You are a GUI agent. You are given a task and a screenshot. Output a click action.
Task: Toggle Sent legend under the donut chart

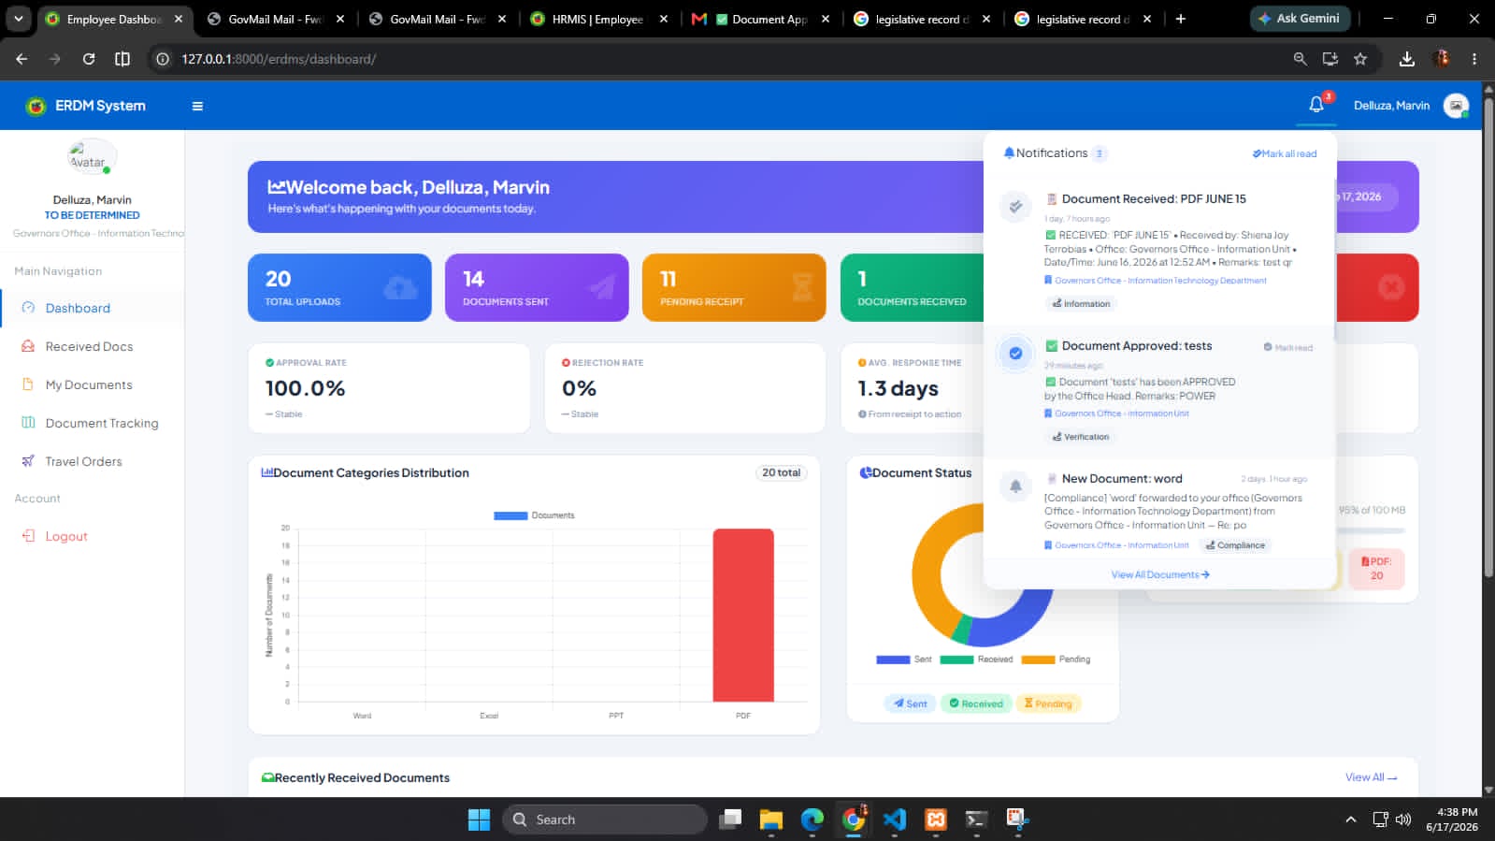(x=904, y=660)
